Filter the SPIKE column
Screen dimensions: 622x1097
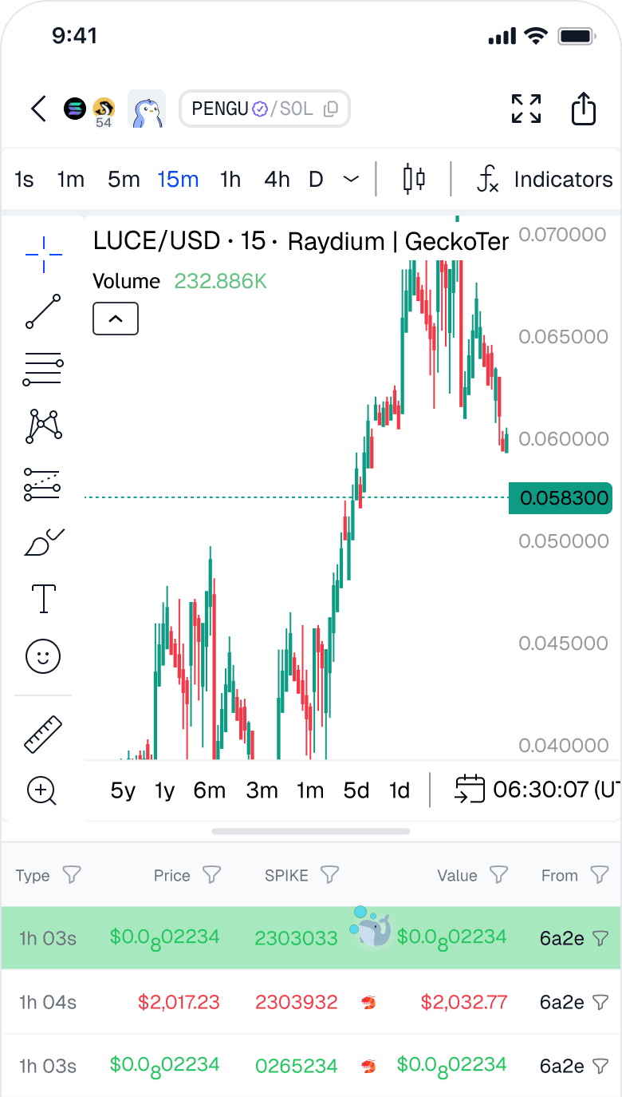(329, 875)
